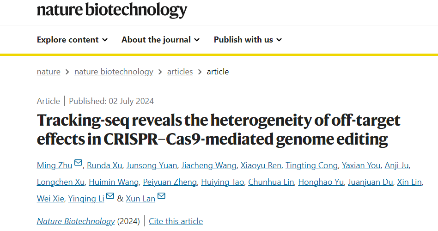Select author Jiacheng Wang
The height and width of the screenshot is (231, 438).
(x=209, y=165)
